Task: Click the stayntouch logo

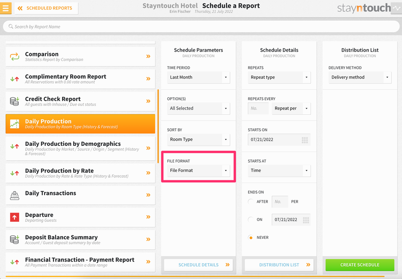Action: pos(364,8)
